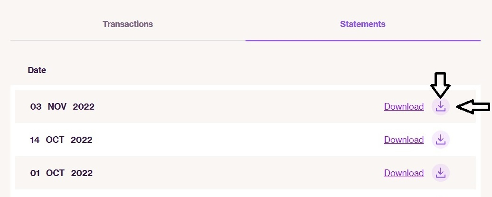Follow Download link for 14 OCT 2022
Viewport: 492px width, 197px height.
(404, 140)
